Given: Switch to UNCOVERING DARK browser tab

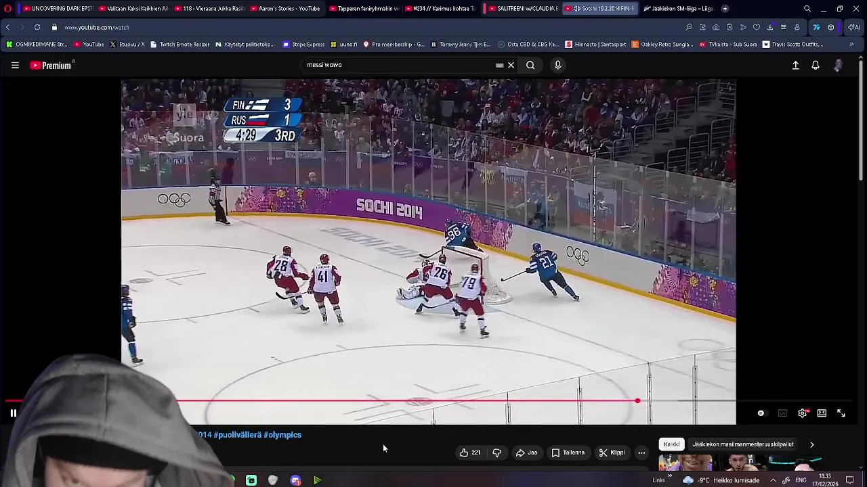Looking at the screenshot, I should [x=58, y=9].
